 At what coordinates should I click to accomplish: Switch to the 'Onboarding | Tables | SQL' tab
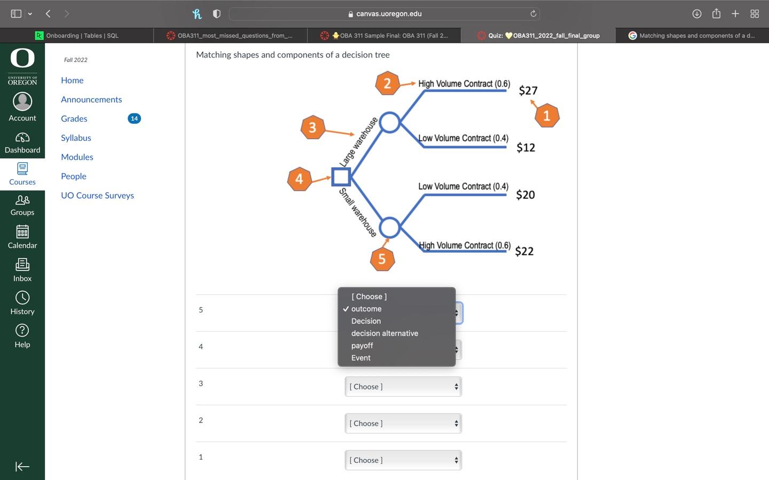81,35
